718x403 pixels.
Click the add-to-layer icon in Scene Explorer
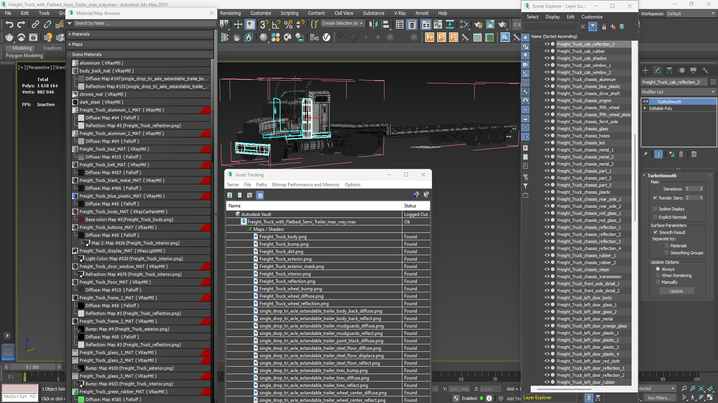click(x=613, y=26)
